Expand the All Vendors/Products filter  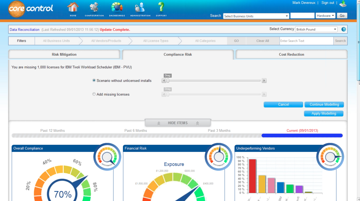tap(106, 41)
